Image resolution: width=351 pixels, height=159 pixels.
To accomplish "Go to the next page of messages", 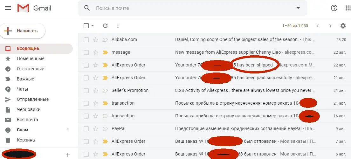I will [330, 26].
